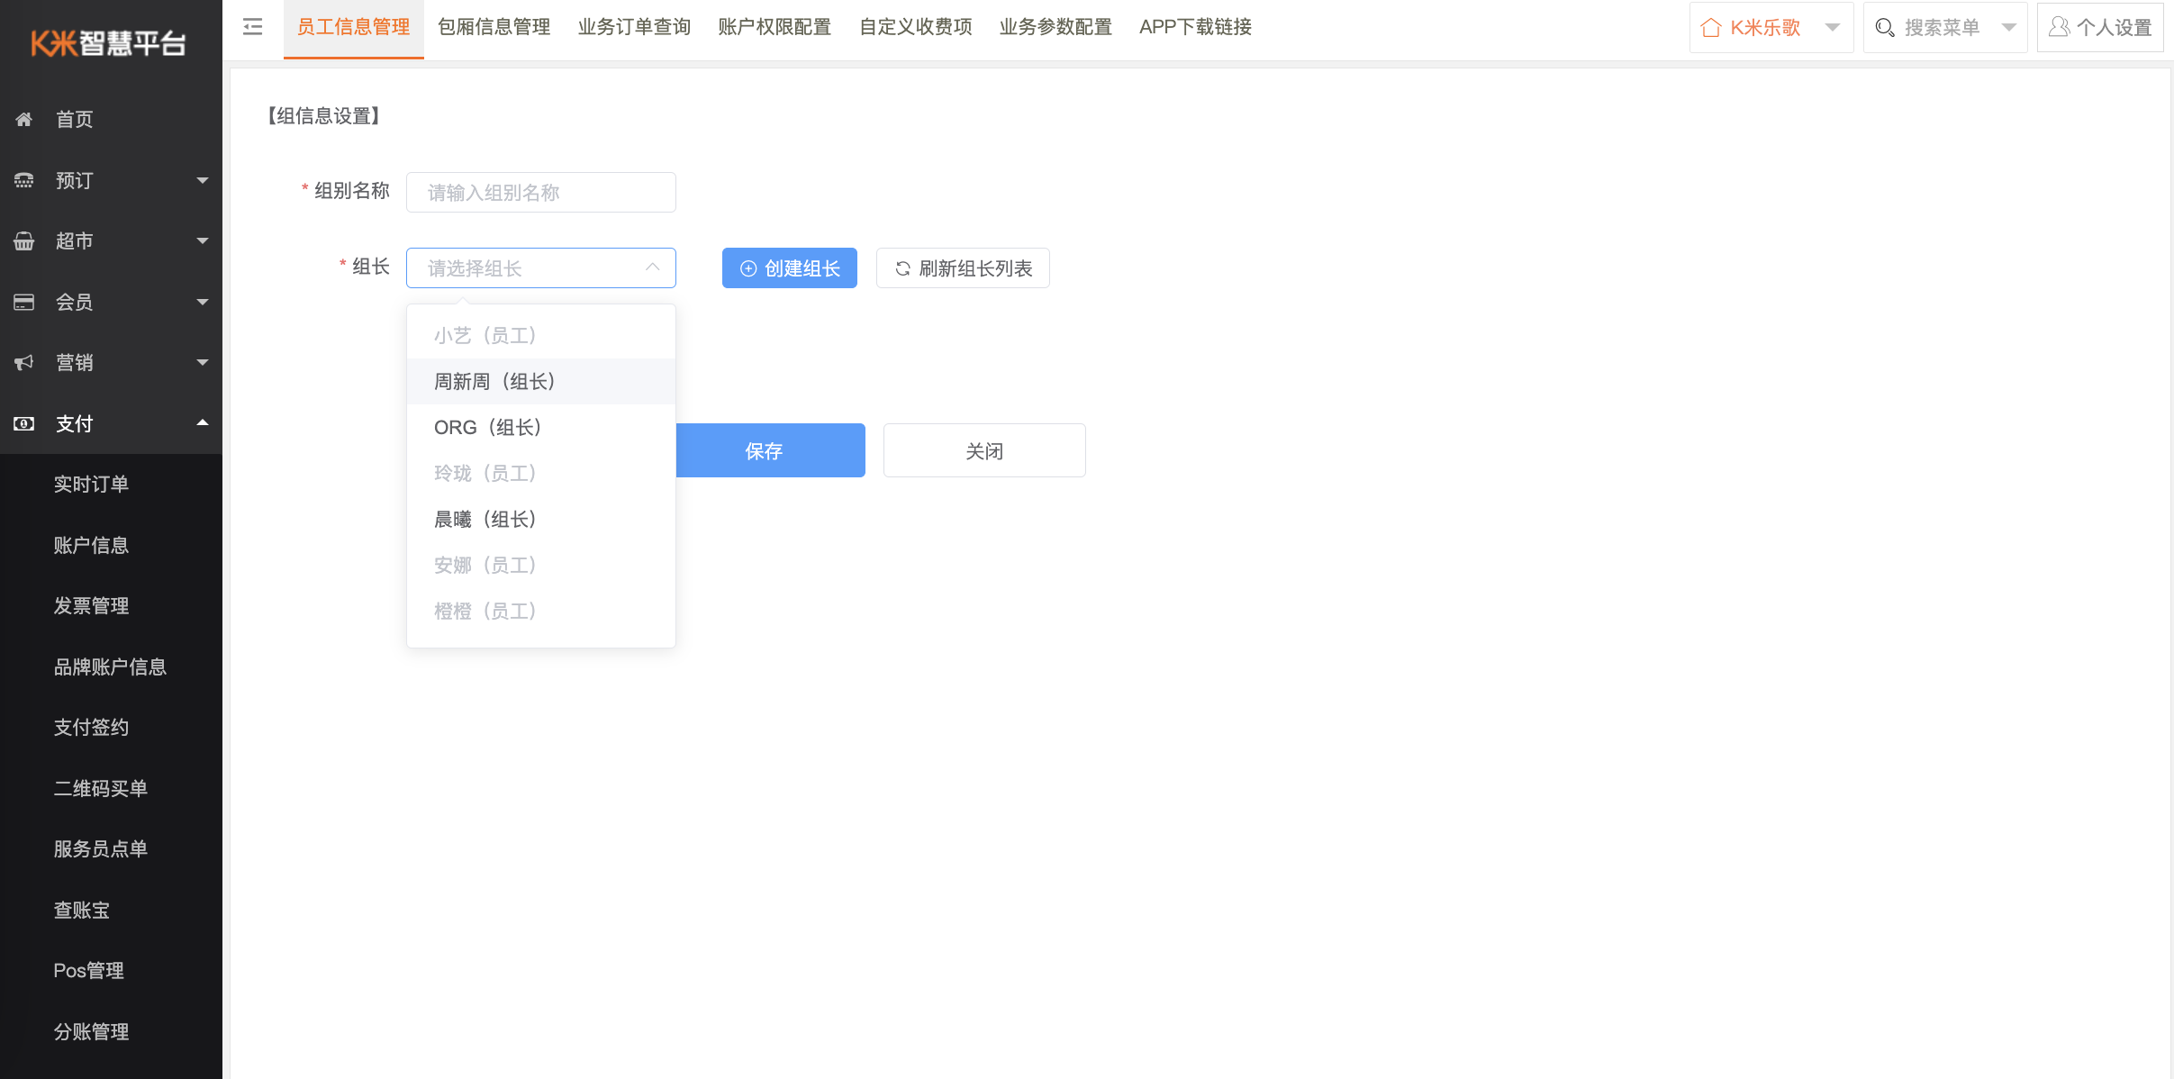2174x1079 pixels.
Task: Open 账户权限配置 tab
Action: (x=774, y=27)
